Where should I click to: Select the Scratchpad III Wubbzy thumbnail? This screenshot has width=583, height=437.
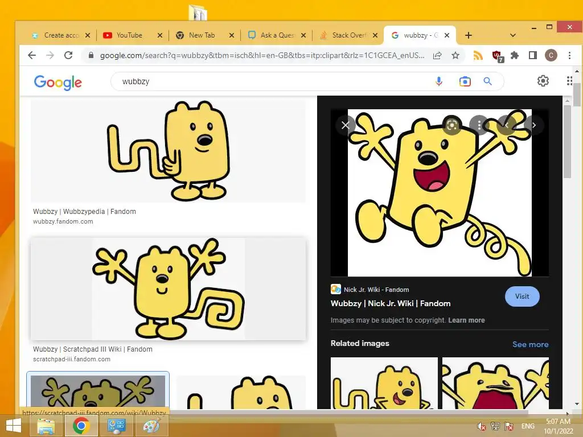point(168,288)
